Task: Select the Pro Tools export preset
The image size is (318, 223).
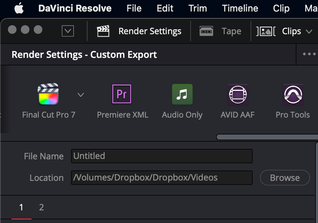Action: (293, 94)
